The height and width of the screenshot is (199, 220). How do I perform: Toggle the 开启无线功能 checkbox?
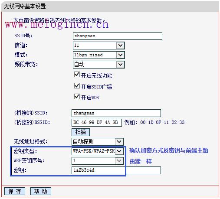pos(77,75)
